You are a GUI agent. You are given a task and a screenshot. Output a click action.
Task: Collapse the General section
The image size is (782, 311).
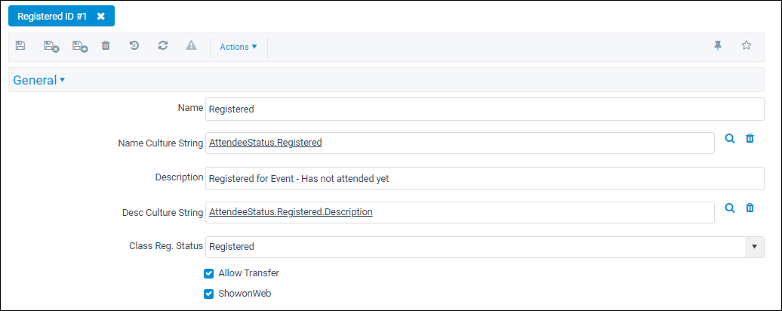tap(39, 80)
